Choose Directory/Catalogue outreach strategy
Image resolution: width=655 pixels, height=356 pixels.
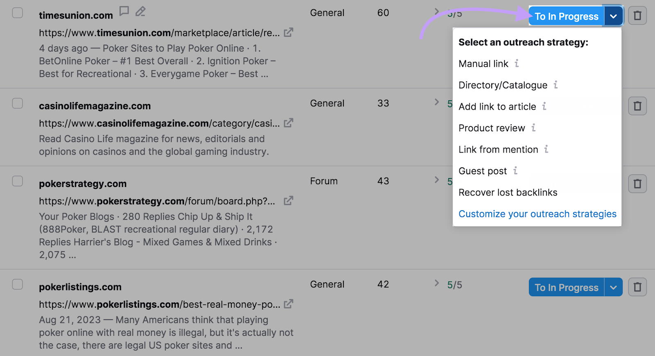pos(503,85)
